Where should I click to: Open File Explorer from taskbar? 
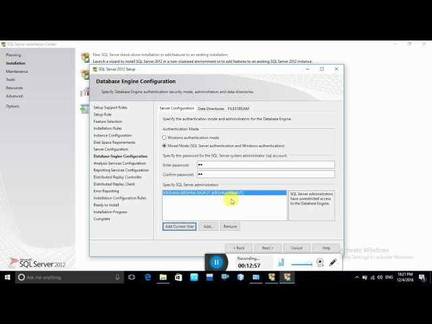coord(163,277)
